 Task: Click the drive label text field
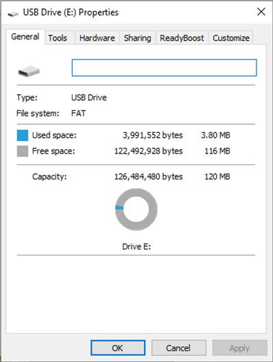click(164, 68)
